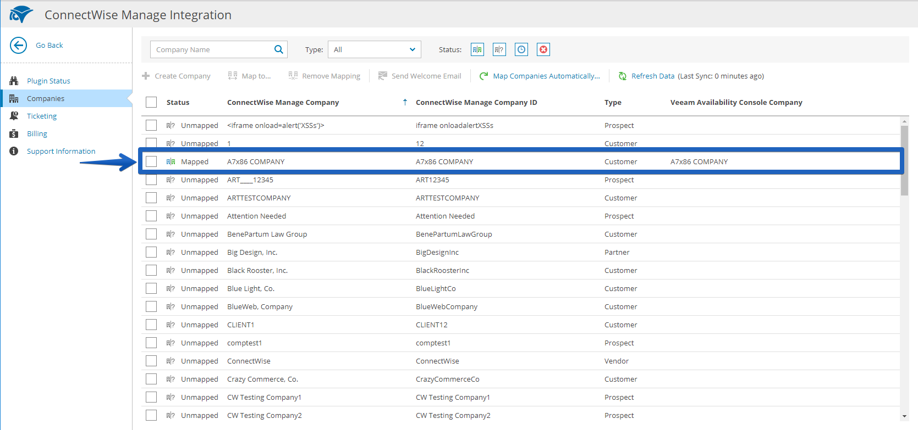Click the unmapped icon in the Crazy Commerce, Co. row
The image size is (918, 430).
pos(171,379)
